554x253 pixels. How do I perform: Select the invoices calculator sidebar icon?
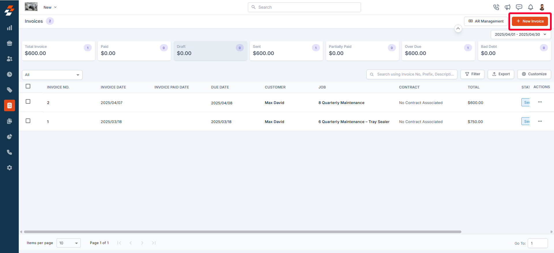pos(10,105)
